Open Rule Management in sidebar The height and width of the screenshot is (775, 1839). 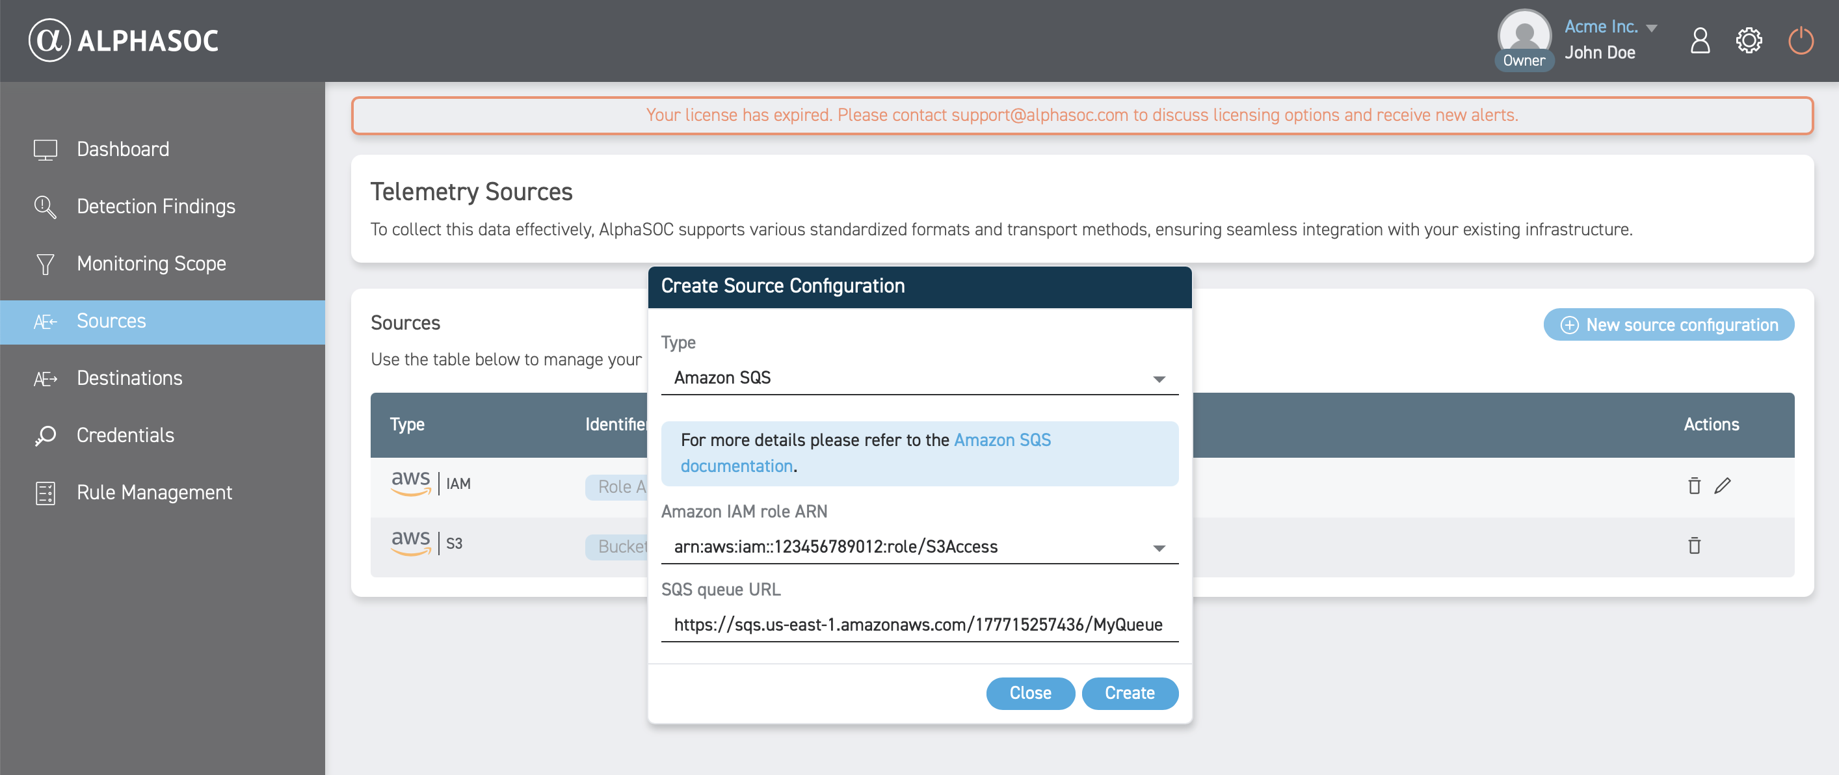tap(154, 492)
